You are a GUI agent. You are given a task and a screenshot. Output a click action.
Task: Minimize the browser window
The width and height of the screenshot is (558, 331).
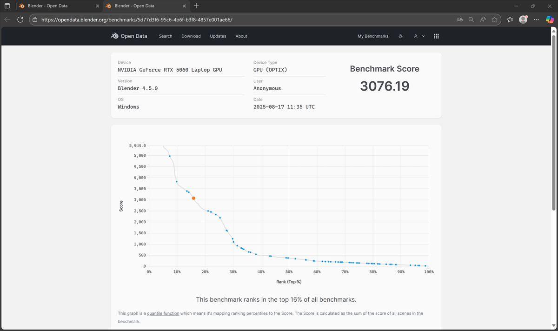coord(517,6)
